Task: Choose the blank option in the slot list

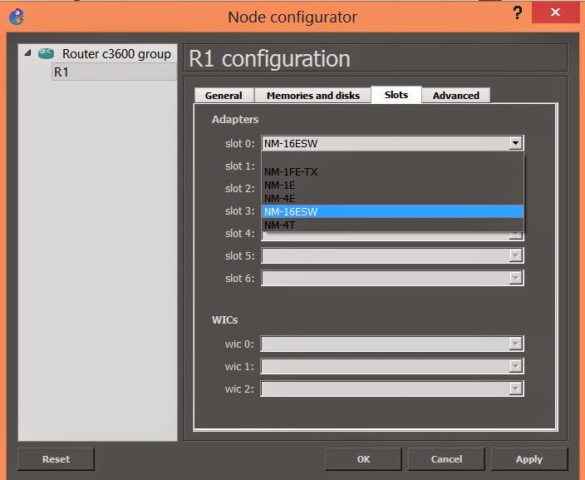Action: (392, 159)
